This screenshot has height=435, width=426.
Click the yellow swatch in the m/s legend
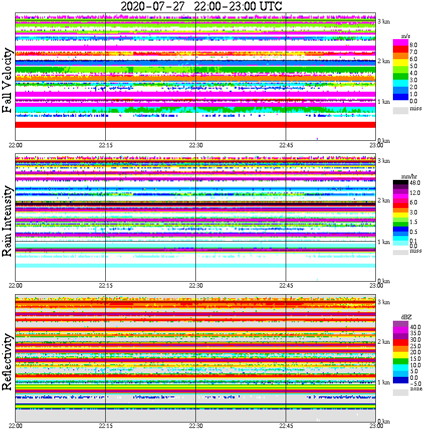coord(400,63)
